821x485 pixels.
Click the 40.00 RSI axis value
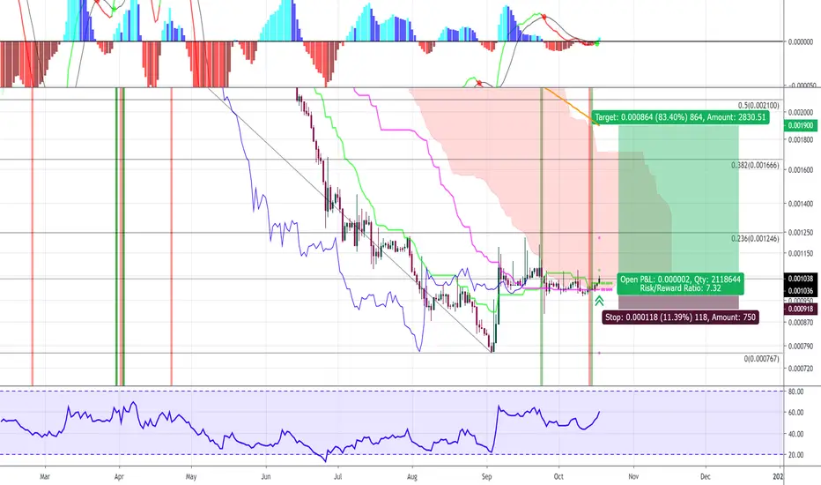pos(795,434)
